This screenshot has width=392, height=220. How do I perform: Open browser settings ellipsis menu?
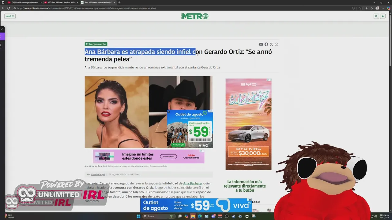coord(383,8)
